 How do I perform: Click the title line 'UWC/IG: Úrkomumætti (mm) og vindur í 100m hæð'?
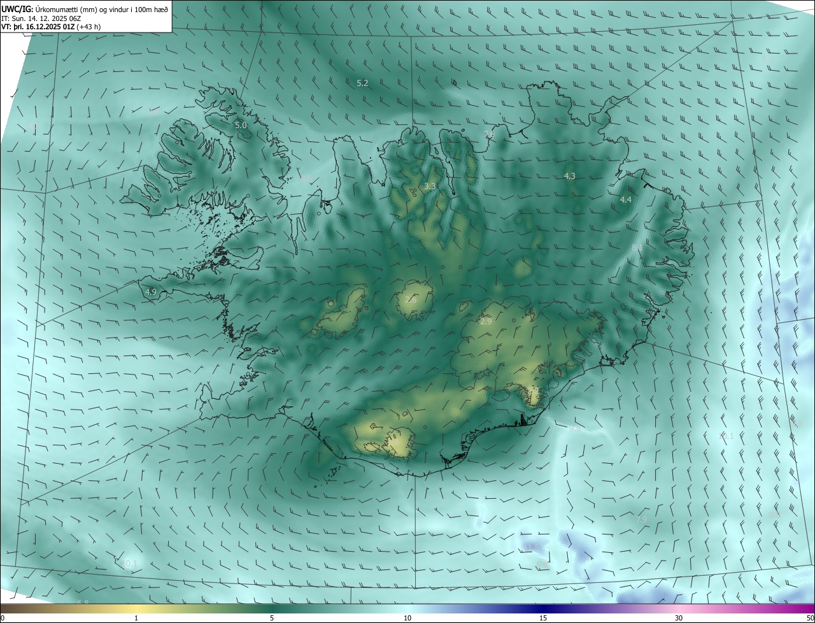[x=85, y=10]
